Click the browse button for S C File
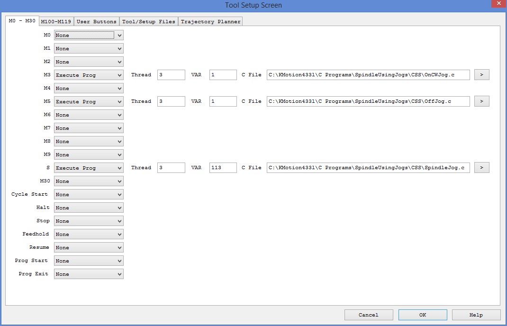 [481, 168]
